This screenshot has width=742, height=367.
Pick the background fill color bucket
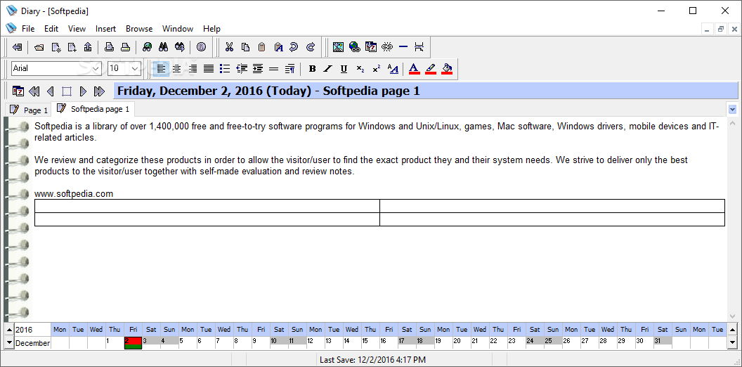(447, 69)
